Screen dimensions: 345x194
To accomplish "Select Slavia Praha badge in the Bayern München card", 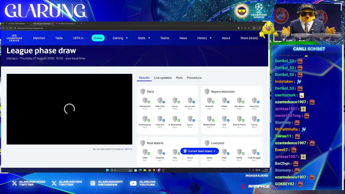I will tap(239, 119).
